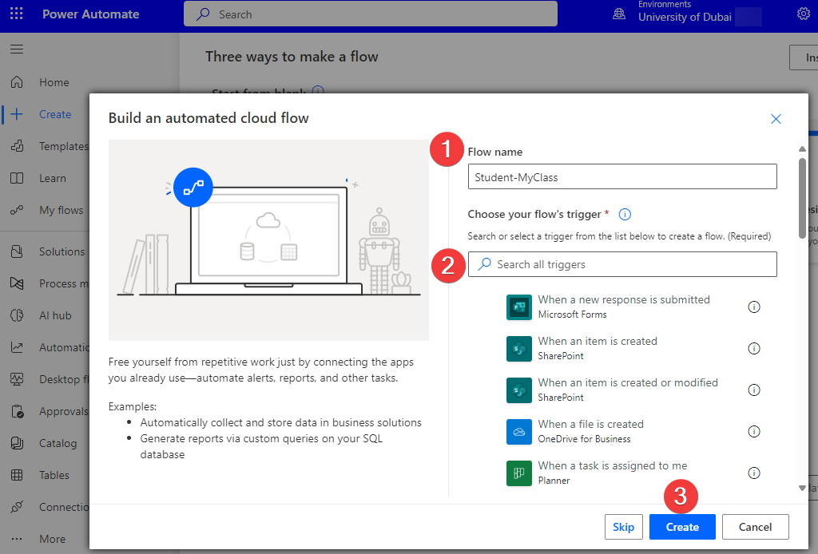Image resolution: width=818 pixels, height=554 pixels.
Task: Click the Create plus icon
Action: click(17, 114)
